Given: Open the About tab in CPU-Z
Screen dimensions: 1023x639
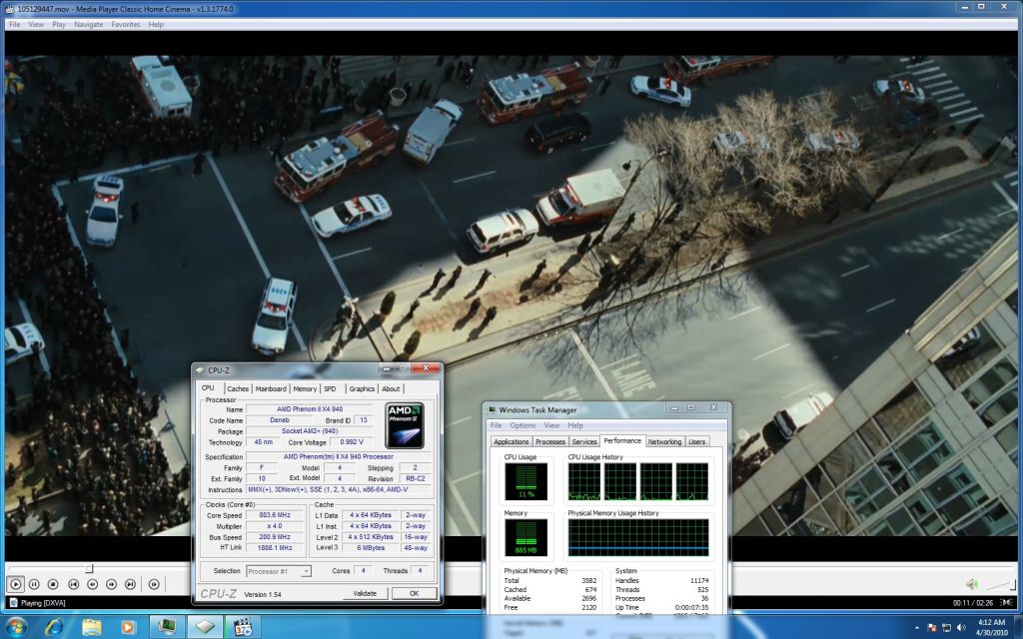Looking at the screenshot, I should tap(391, 388).
